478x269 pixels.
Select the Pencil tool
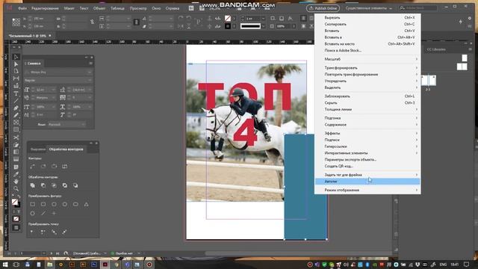point(16,115)
